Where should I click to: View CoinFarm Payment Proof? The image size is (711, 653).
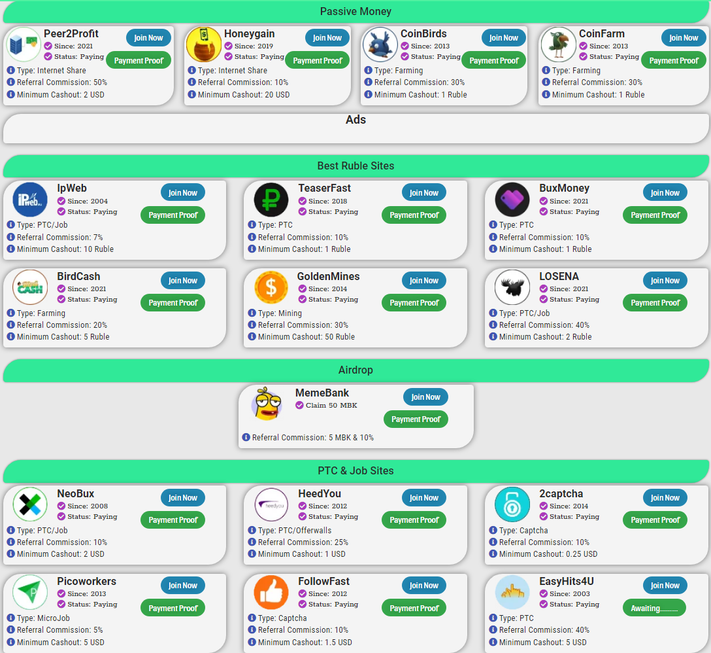coord(674,60)
